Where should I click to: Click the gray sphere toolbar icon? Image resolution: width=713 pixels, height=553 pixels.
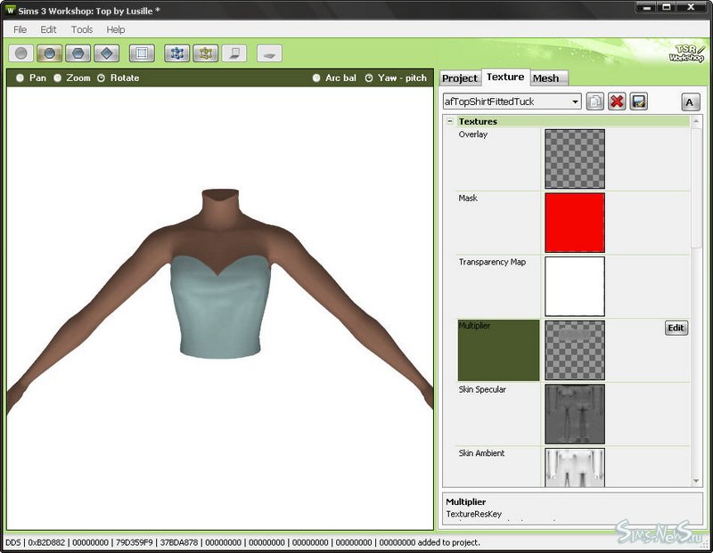(x=22, y=53)
